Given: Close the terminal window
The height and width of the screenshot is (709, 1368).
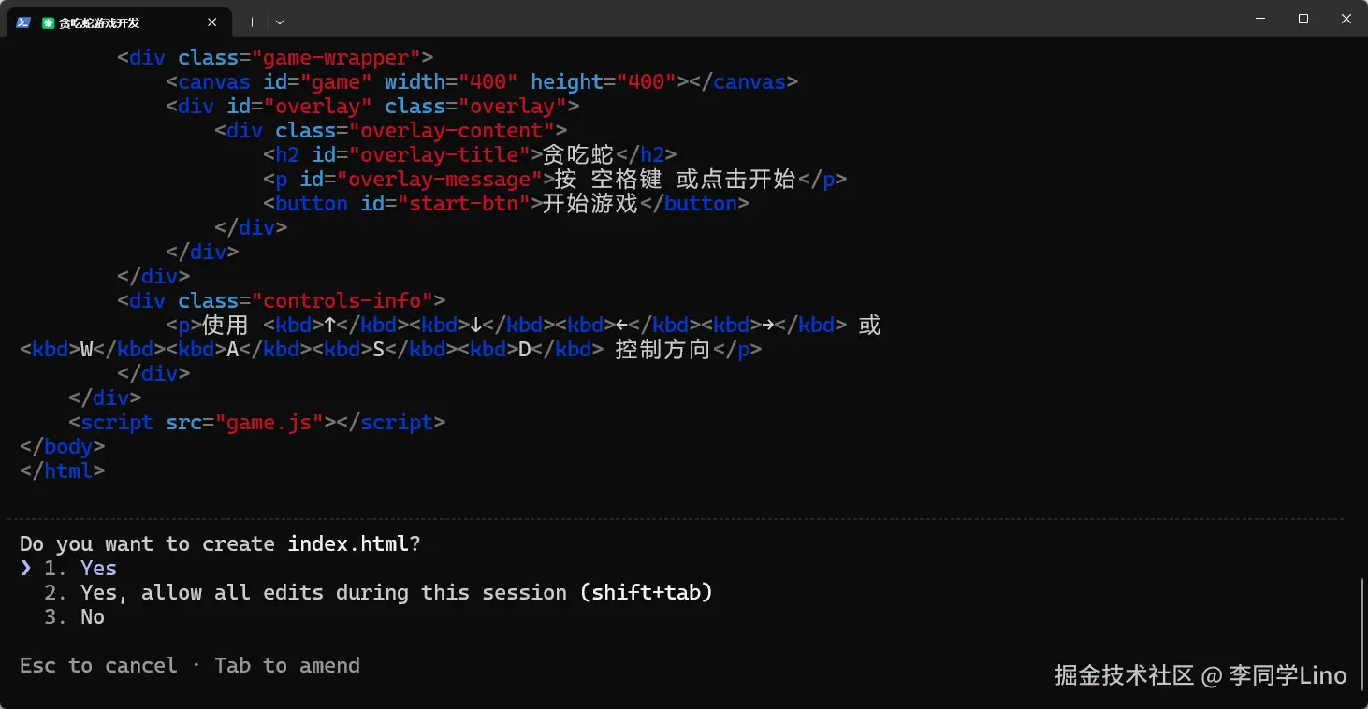Looking at the screenshot, I should 1346,19.
